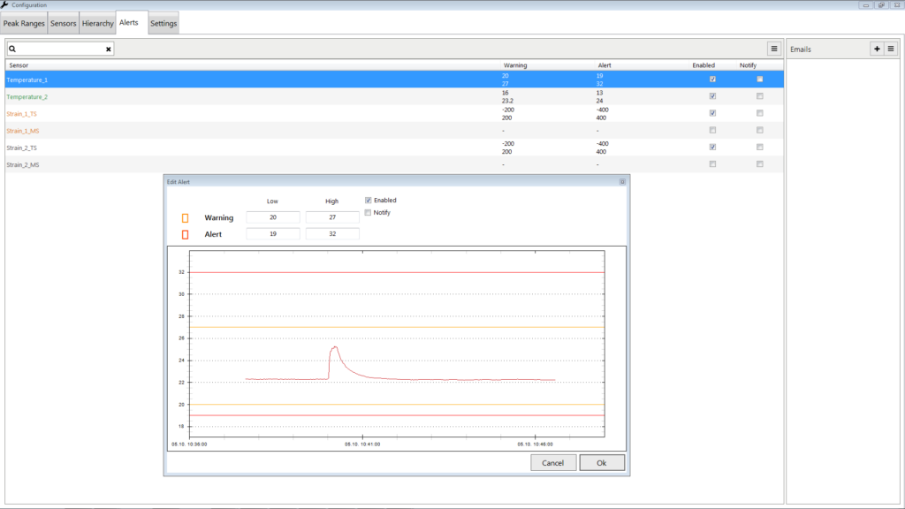Click the Enabled column header

(703, 65)
